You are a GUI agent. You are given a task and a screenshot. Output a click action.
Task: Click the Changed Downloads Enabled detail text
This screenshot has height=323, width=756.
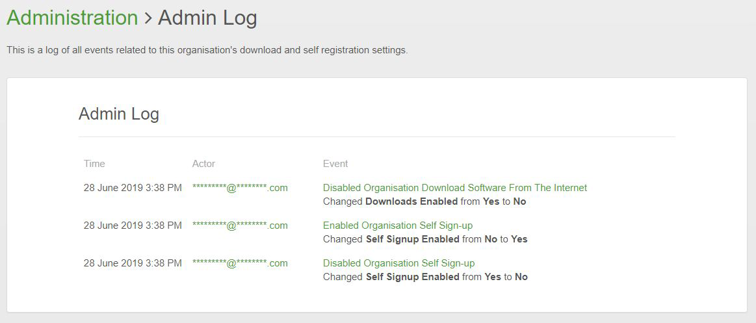click(x=424, y=201)
